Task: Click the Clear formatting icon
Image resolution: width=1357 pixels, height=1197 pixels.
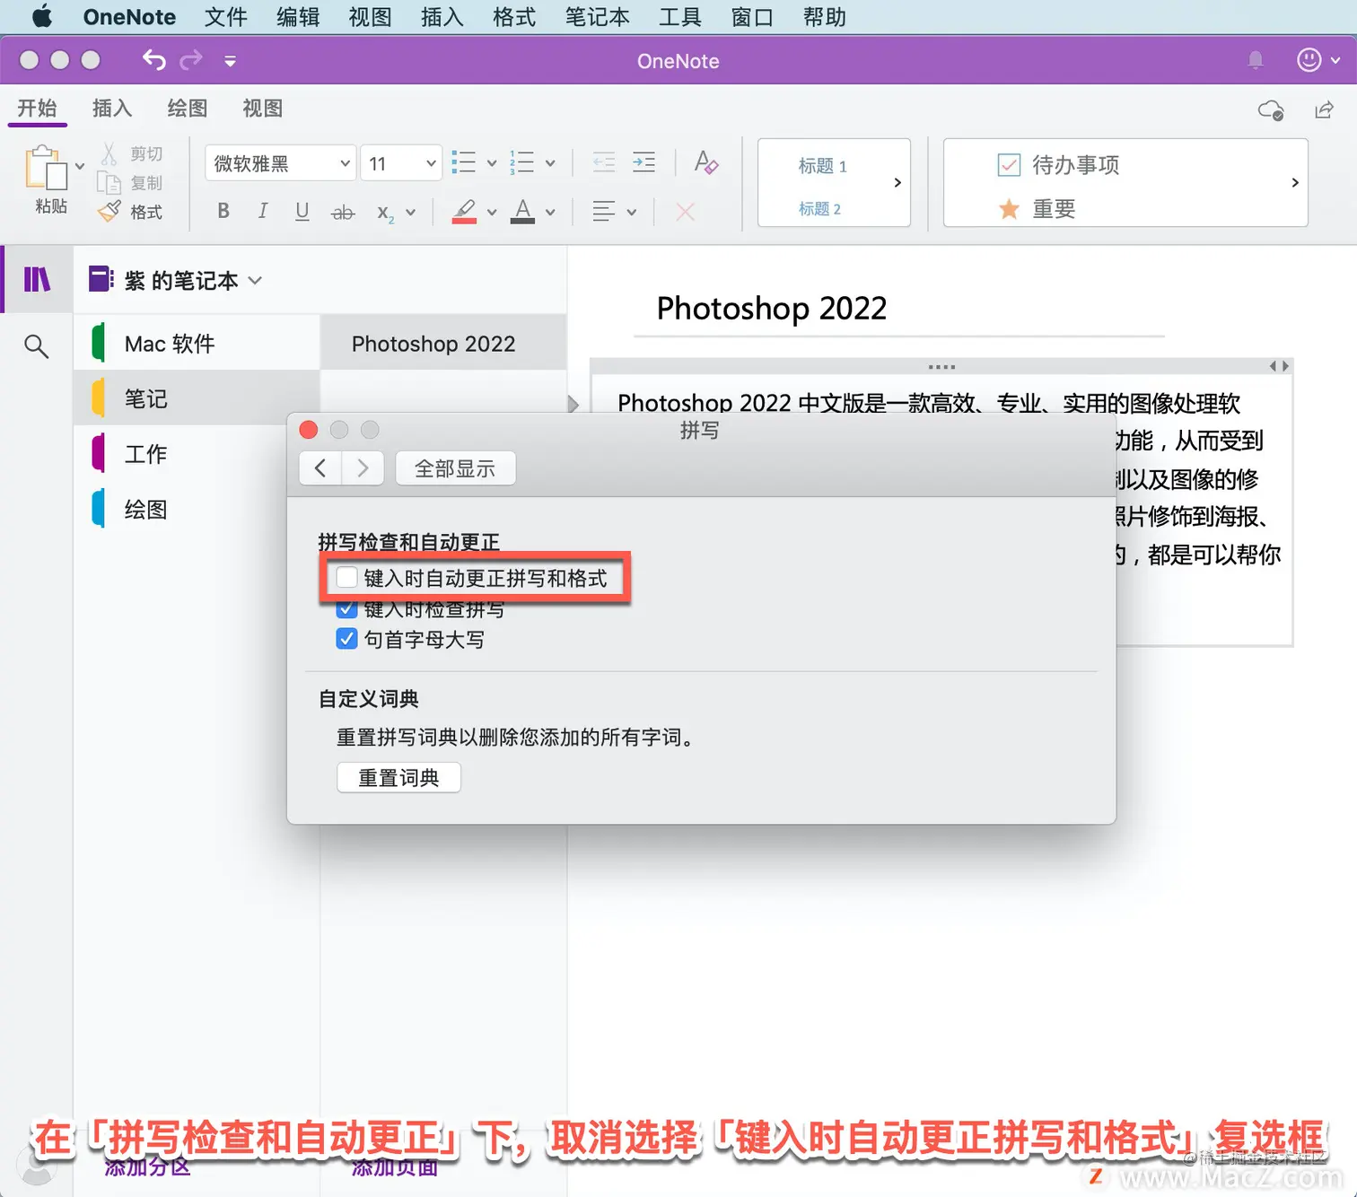Action: click(x=705, y=162)
